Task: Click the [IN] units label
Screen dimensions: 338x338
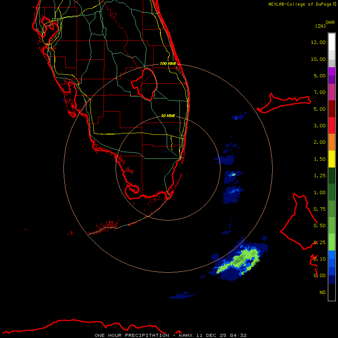Action: (x=320, y=26)
